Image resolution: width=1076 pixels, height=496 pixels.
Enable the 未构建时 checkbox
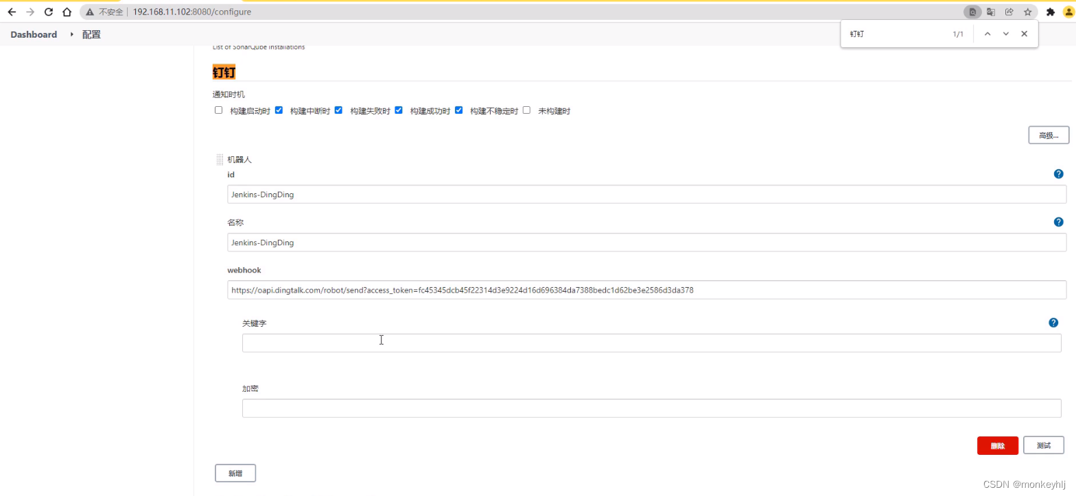click(527, 110)
